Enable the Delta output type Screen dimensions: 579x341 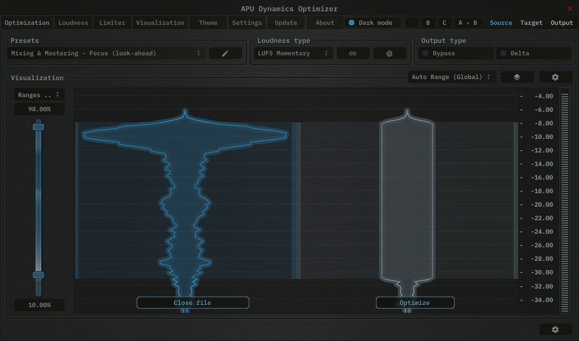533,53
